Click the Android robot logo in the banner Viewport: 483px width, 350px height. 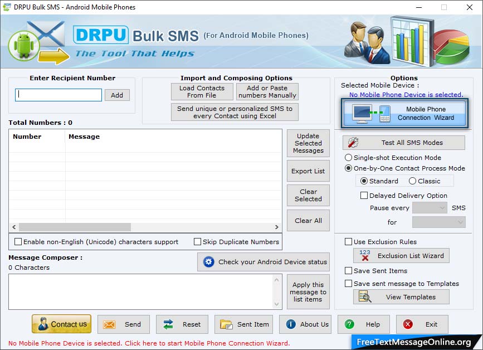click(x=24, y=46)
